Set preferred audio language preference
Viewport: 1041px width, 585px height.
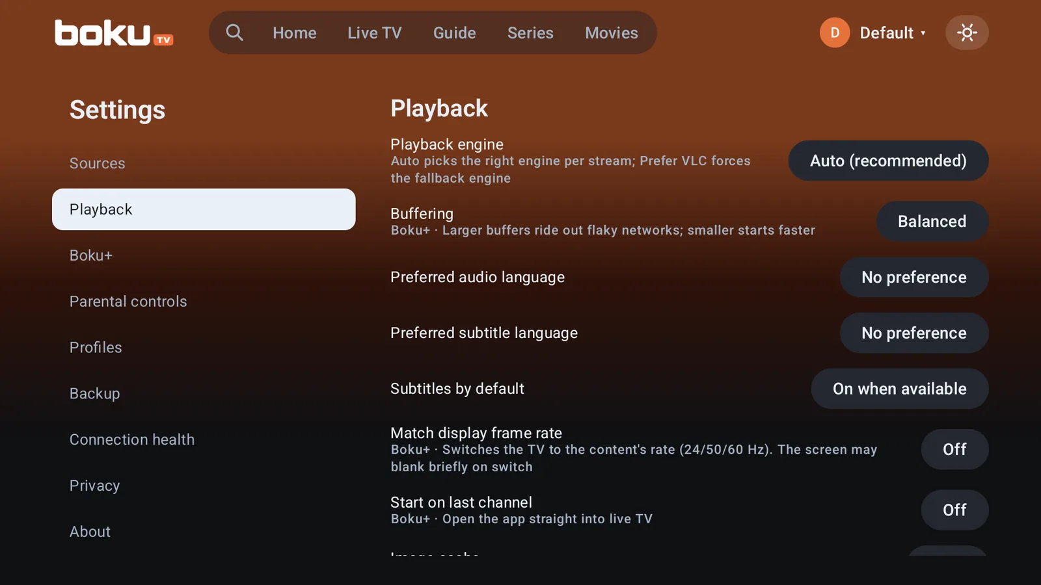pyautogui.click(x=914, y=278)
